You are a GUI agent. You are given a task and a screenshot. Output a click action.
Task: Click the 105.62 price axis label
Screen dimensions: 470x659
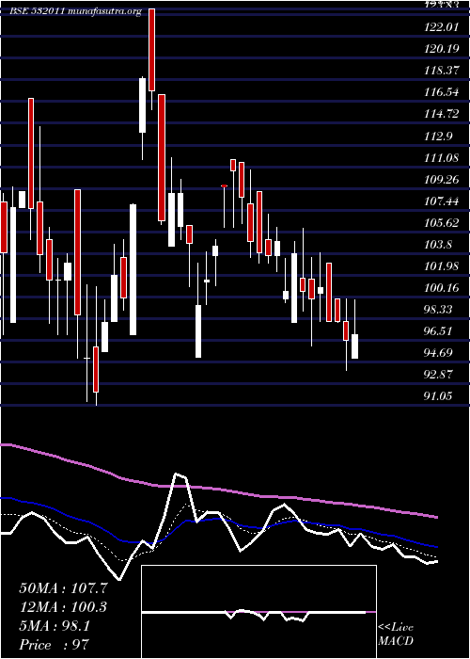pyautogui.click(x=442, y=223)
